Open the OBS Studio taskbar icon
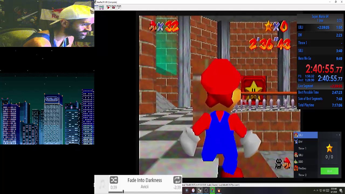The width and height of the screenshot is (345, 194). click(206, 191)
